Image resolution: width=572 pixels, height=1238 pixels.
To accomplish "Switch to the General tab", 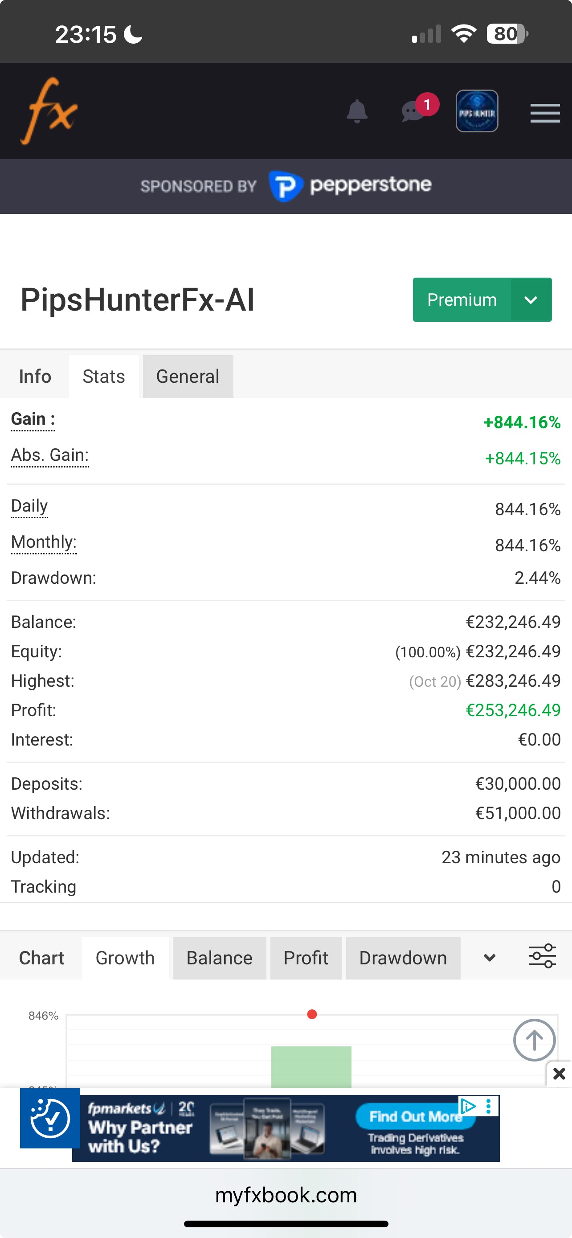I will point(188,377).
